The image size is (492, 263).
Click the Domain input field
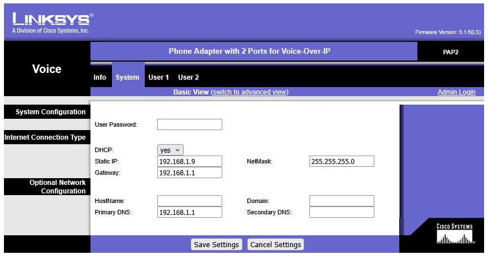[x=342, y=201]
